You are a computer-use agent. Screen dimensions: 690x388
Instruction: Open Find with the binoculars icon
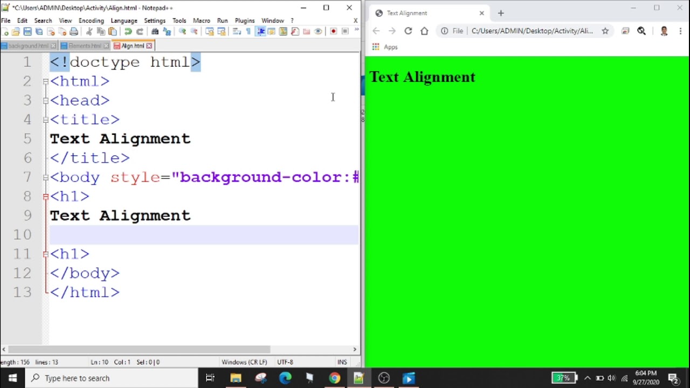pos(155,31)
